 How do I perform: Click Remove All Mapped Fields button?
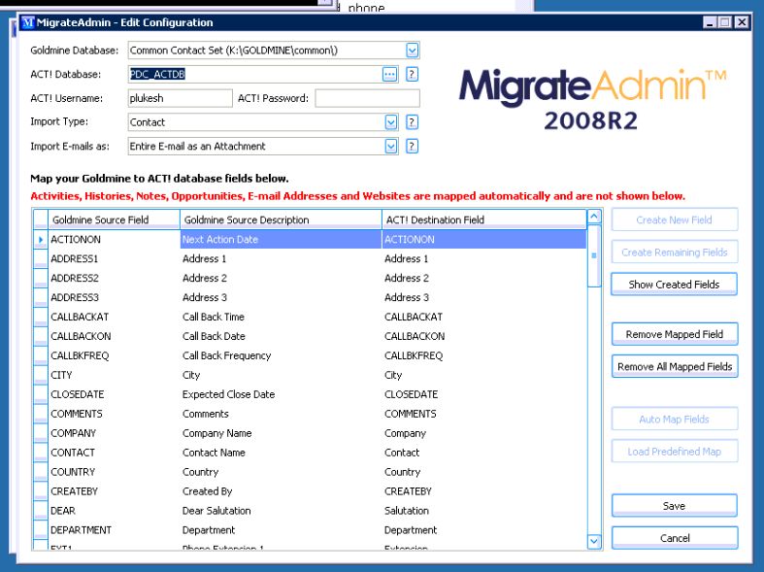(675, 366)
